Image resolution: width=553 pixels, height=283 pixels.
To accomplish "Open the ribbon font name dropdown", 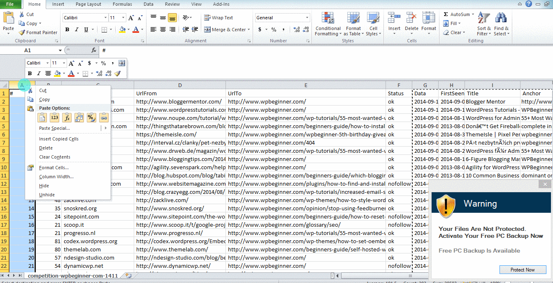I will click(105, 18).
